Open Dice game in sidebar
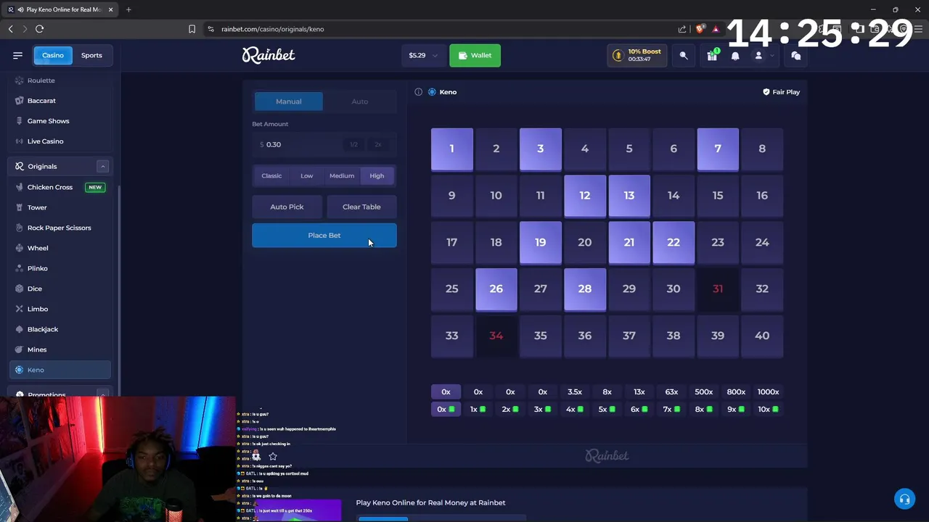Image resolution: width=929 pixels, height=522 pixels. tap(60, 289)
